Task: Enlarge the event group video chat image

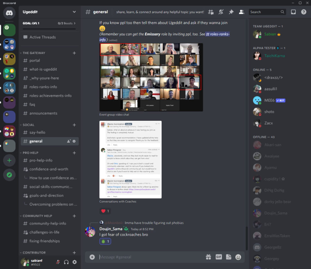Action: coord(151,77)
